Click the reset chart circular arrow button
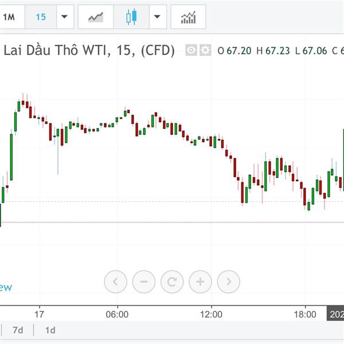This screenshot has height=344, width=344. (172, 282)
